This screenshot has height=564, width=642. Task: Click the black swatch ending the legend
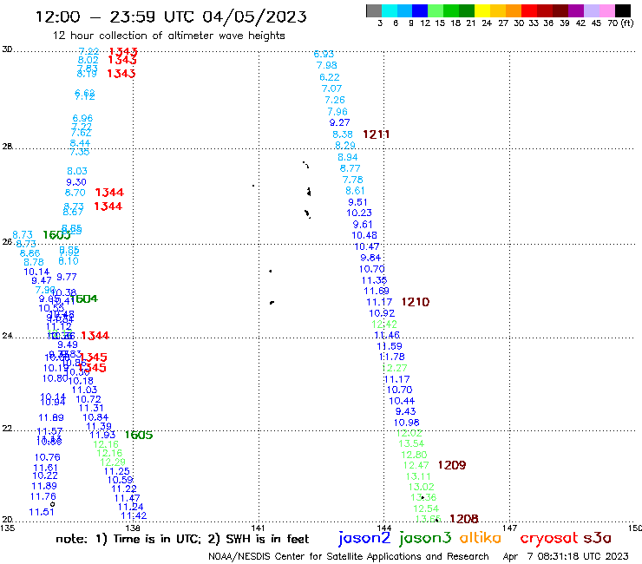click(x=623, y=10)
